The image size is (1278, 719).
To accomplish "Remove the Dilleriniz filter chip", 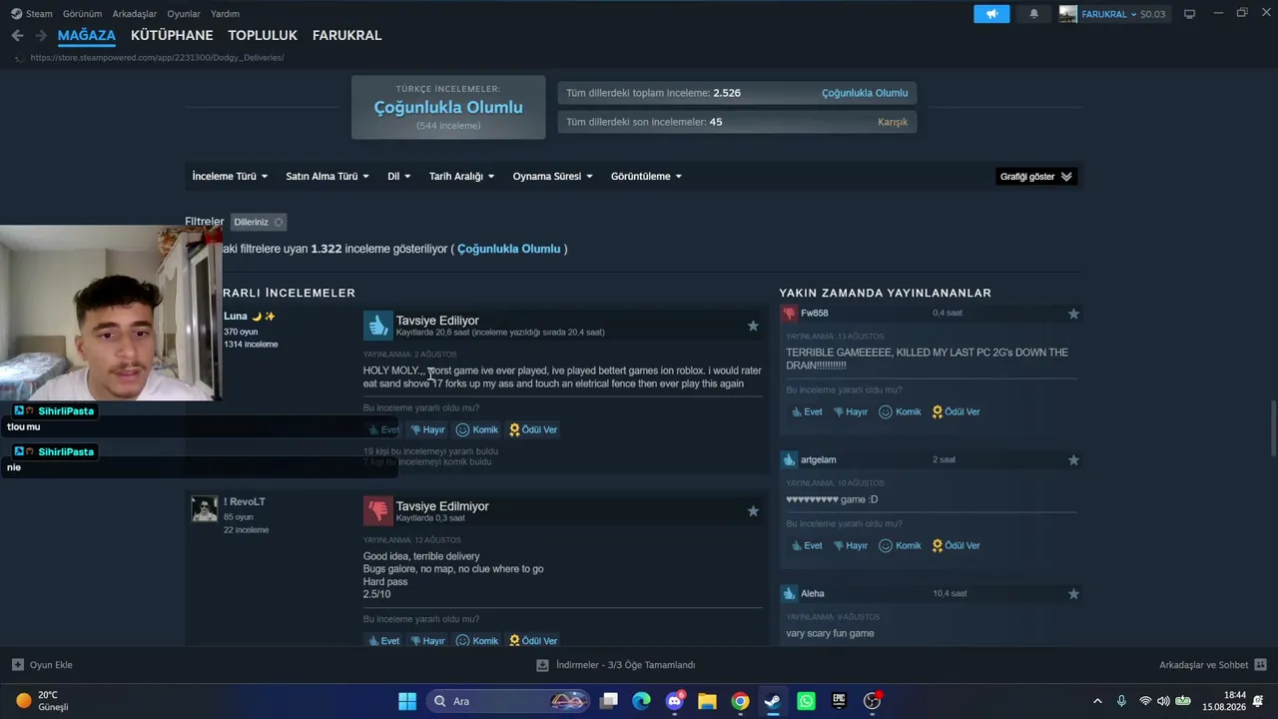I will pyautogui.click(x=279, y=223).
